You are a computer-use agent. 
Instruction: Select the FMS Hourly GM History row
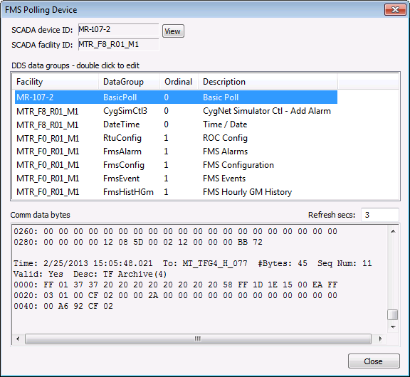(176, 192)
